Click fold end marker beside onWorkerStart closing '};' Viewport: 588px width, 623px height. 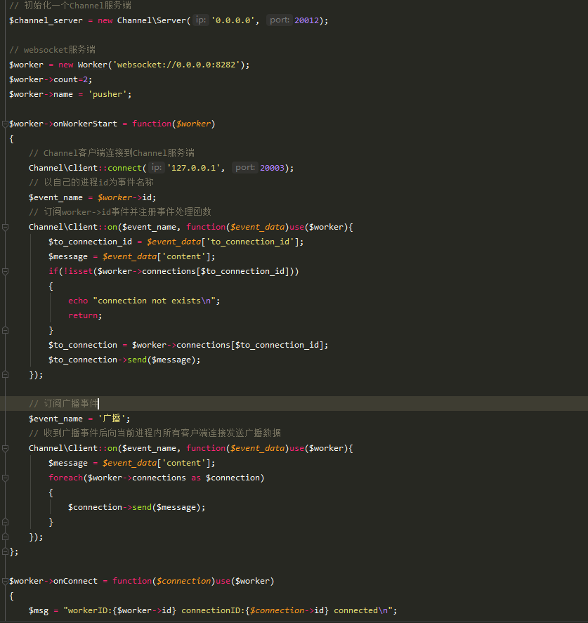tap(5, 551)
